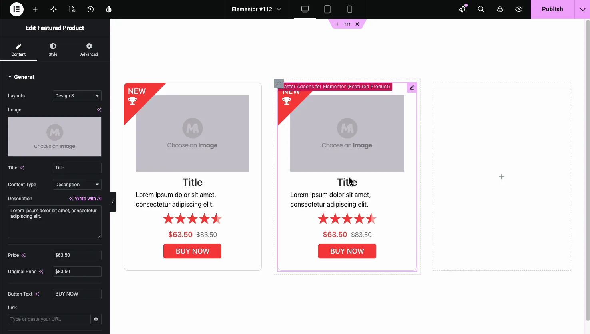Focus the Button Text field
This screenshot has height=334, width=590.
[x=77, y=294]
